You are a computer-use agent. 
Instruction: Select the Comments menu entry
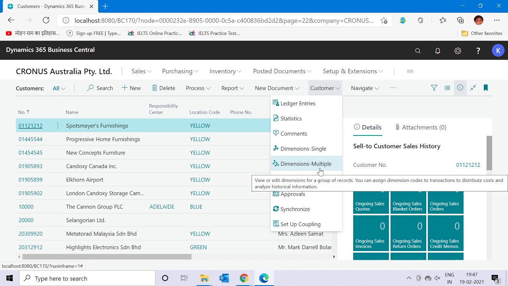(306, 133)
